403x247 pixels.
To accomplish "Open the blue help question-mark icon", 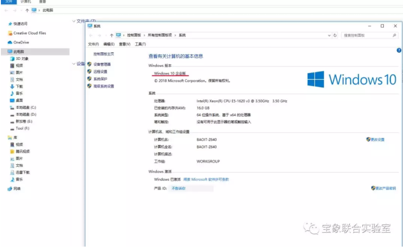I will [x=399, y=50].
